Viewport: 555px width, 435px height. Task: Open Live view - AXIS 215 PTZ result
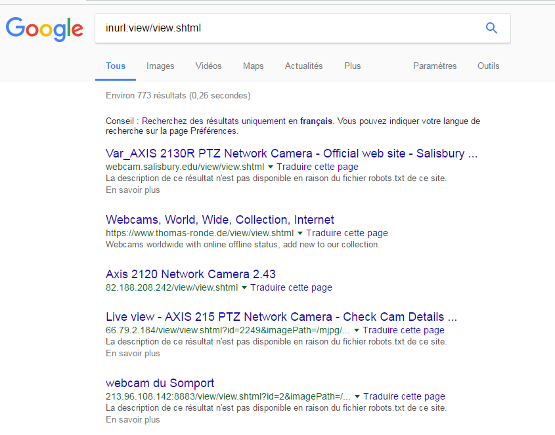click(281, 317)
